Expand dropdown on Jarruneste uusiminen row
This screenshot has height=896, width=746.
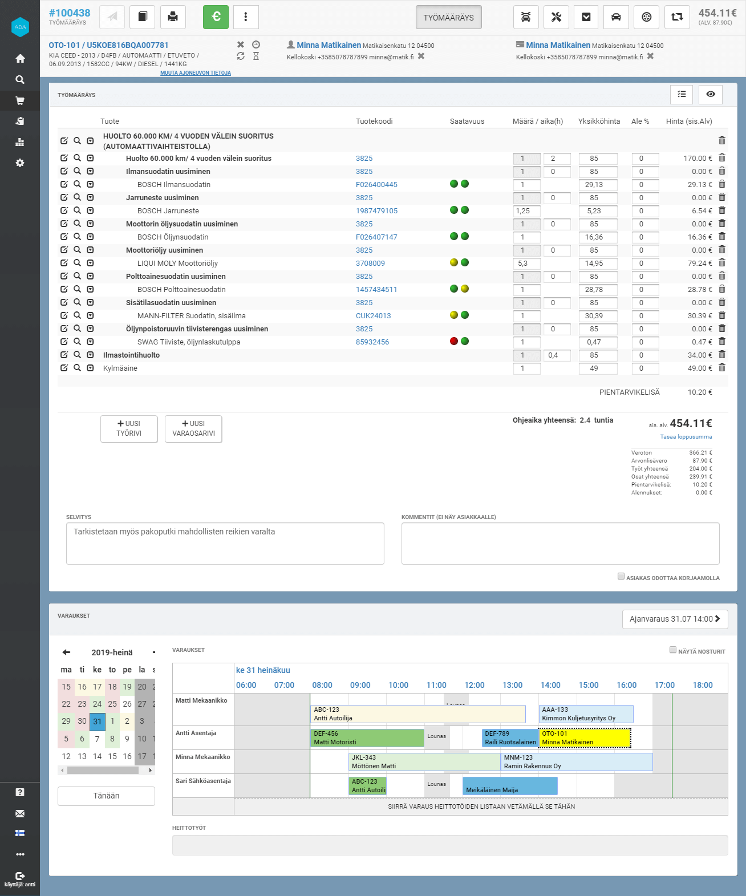(x=90, y=197)
